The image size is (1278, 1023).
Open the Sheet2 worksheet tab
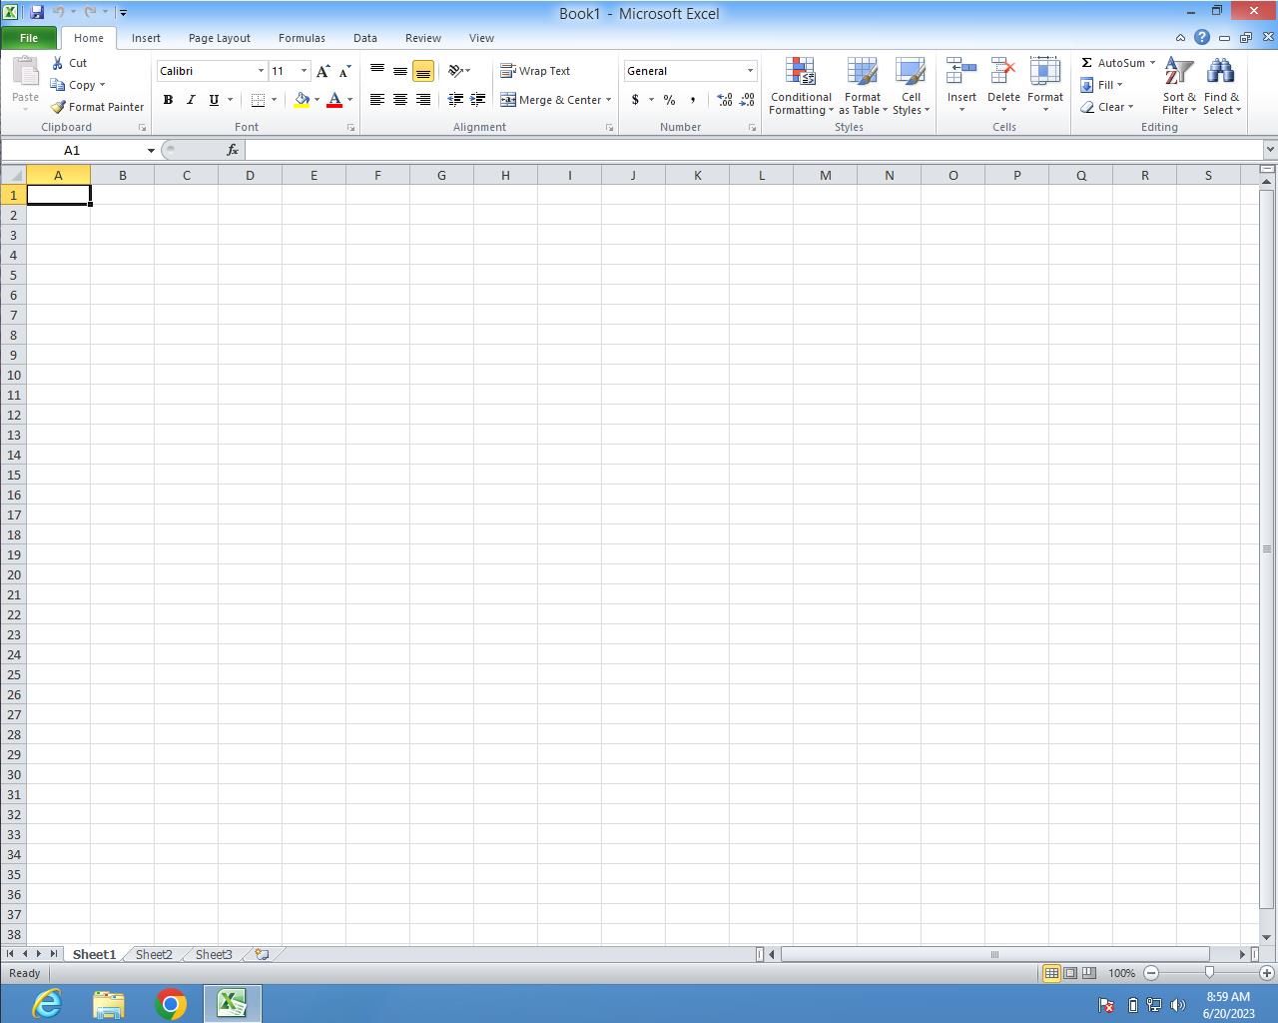coord(153,954)
